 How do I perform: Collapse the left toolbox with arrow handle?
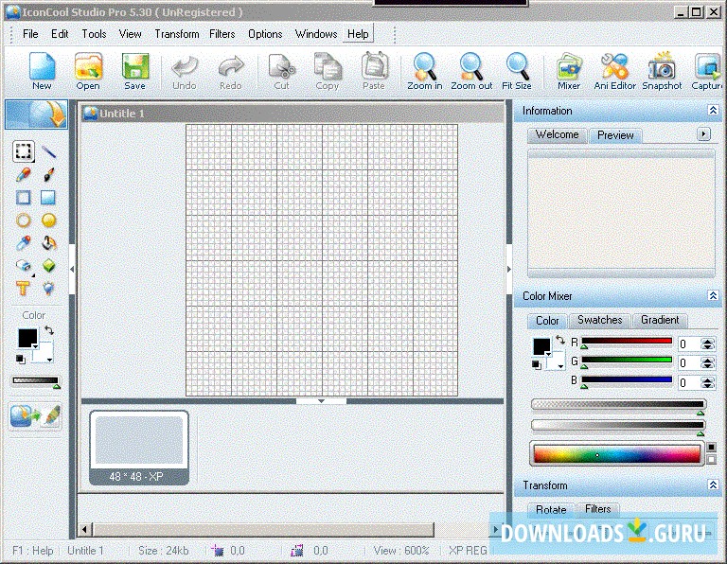pyautogui.click(x=72, y=269)
